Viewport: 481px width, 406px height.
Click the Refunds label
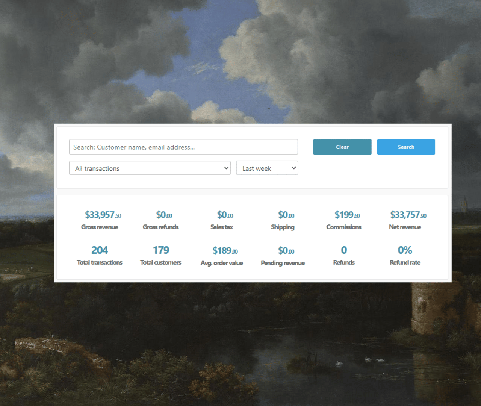pos(344,262)
